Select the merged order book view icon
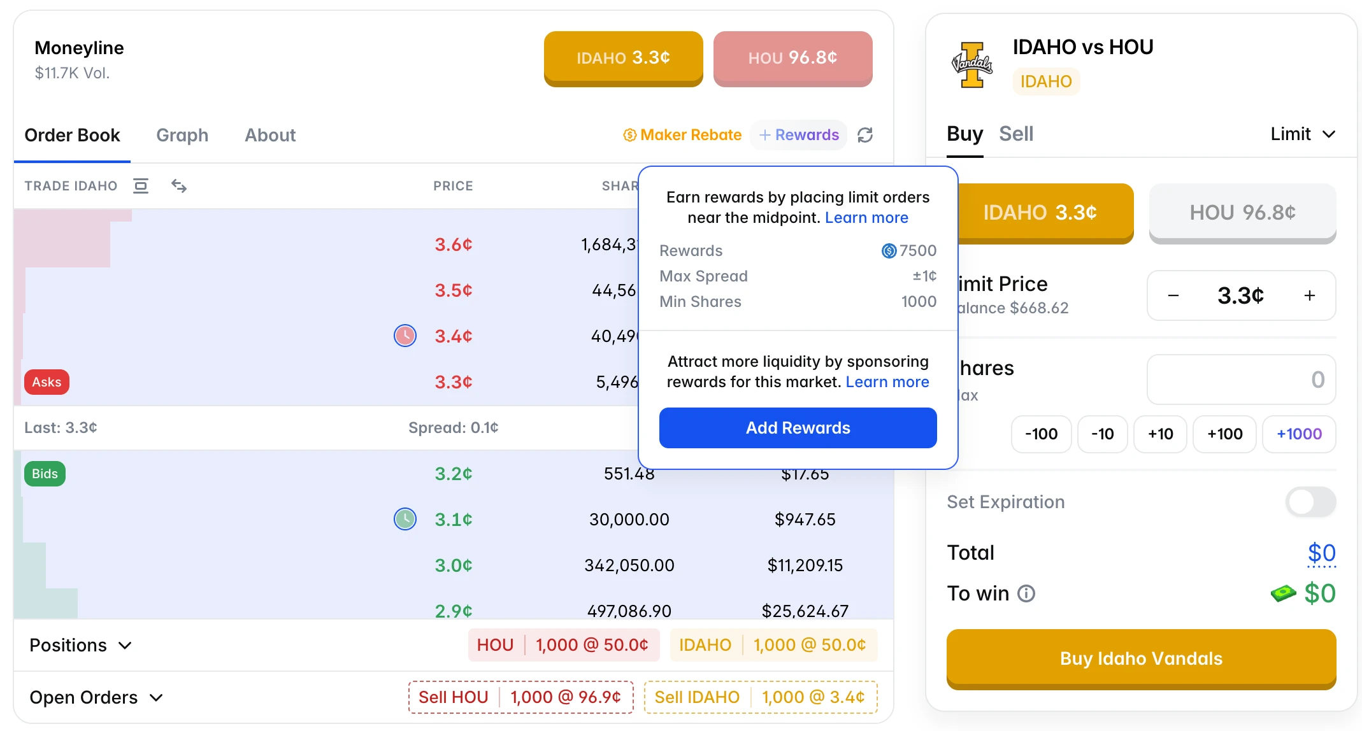Screen dimensions: 1362x731 [141, 186]
